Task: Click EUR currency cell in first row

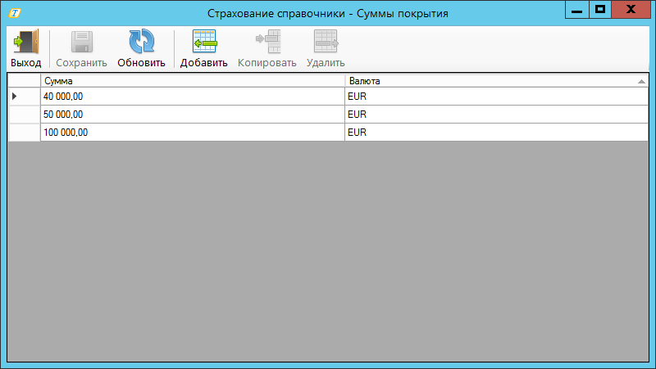Action: (x=496, y=97)
